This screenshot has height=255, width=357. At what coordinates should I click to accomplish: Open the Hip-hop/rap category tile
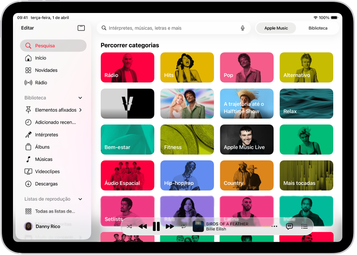187,175
